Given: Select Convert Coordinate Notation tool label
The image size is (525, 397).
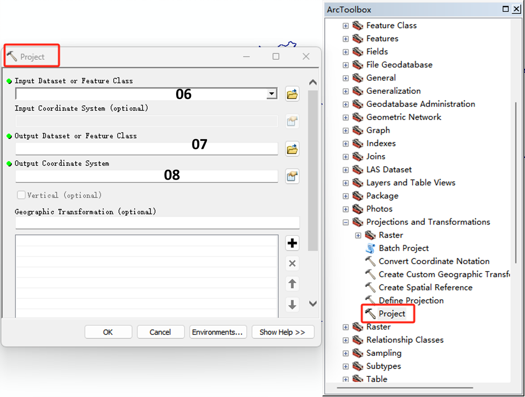Looking at the screenshot, I should [434, 261].
